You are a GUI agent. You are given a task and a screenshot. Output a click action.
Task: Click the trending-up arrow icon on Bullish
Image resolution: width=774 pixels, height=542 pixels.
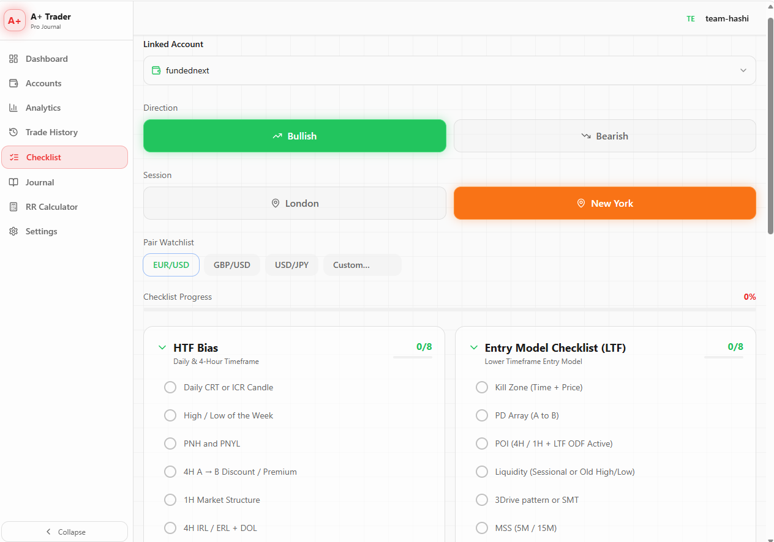click(x=277, y=136)
